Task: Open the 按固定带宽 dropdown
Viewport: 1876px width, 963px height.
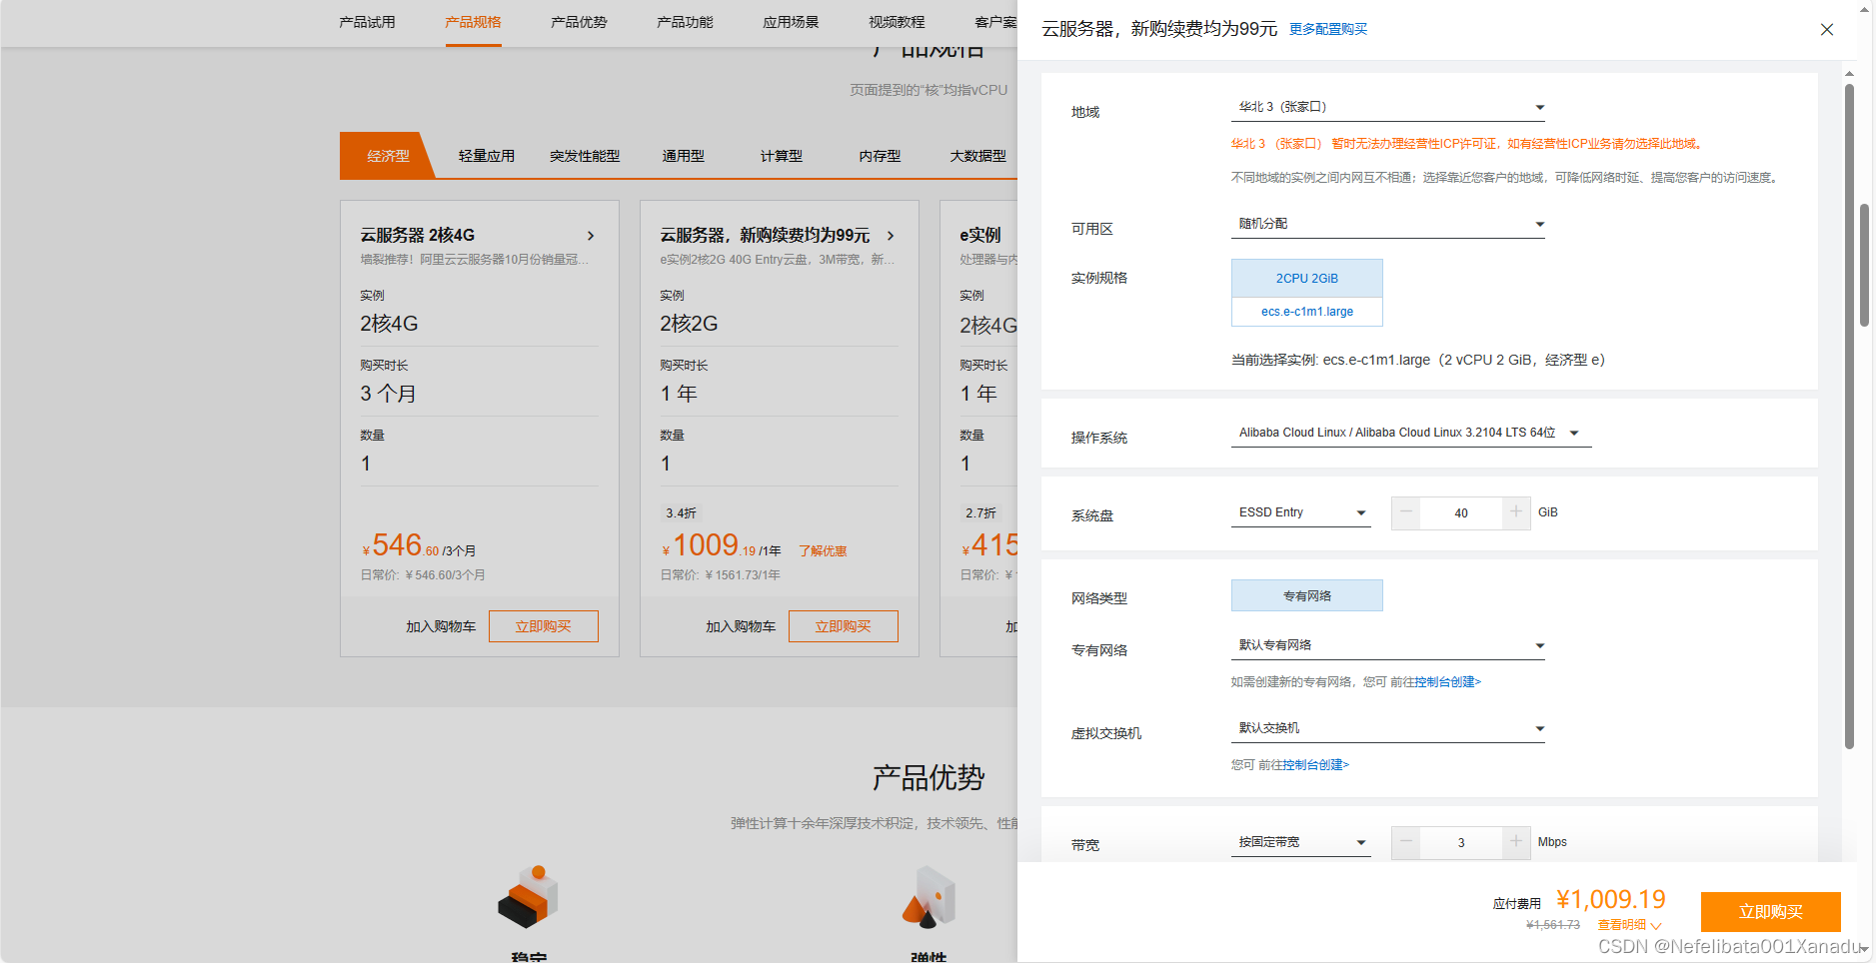Action: pyautogui.click(x=1301, y=842)
